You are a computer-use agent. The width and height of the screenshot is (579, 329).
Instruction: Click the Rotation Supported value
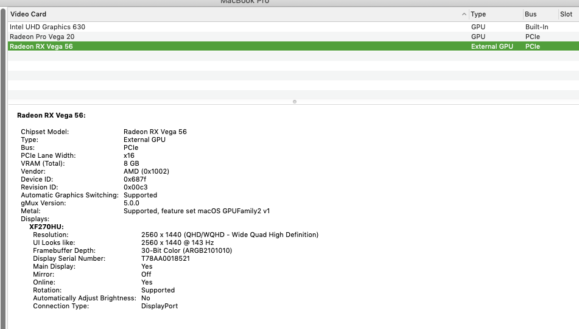tap(158, 290)
